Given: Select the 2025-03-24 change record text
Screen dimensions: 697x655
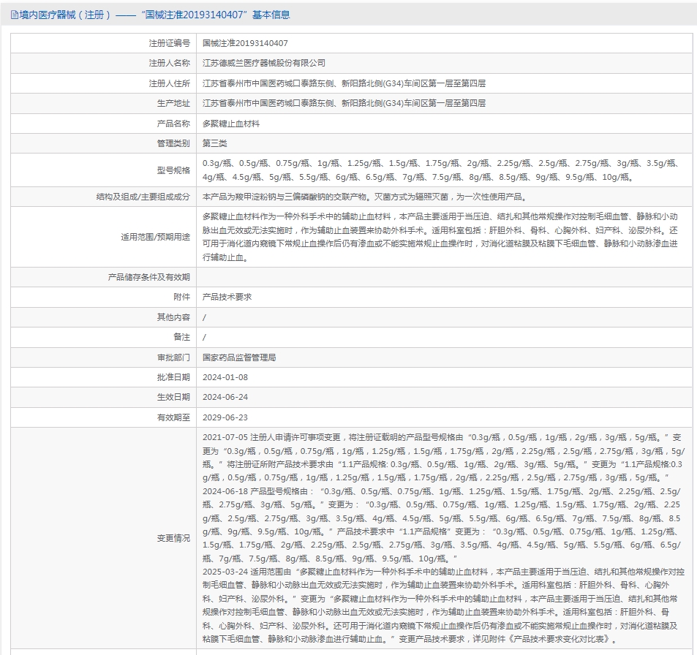Looking at the screenshot, I should click(444, 605).
